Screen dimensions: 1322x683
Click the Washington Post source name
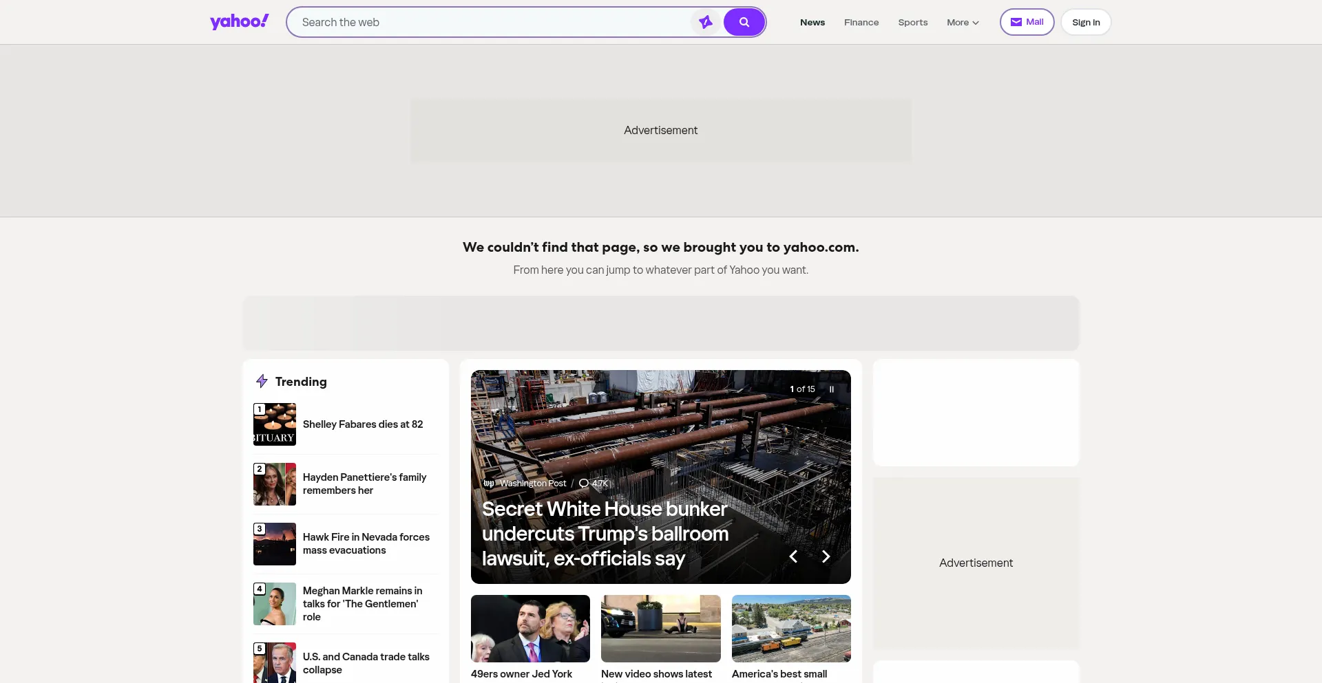click(x=533, y=484)
